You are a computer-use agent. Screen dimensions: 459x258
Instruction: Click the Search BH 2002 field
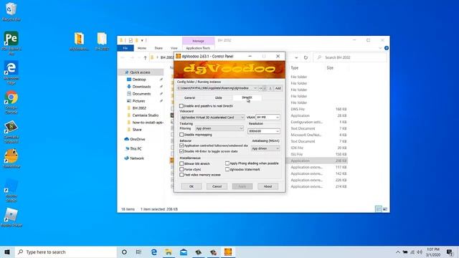click(x=350, y=57)
